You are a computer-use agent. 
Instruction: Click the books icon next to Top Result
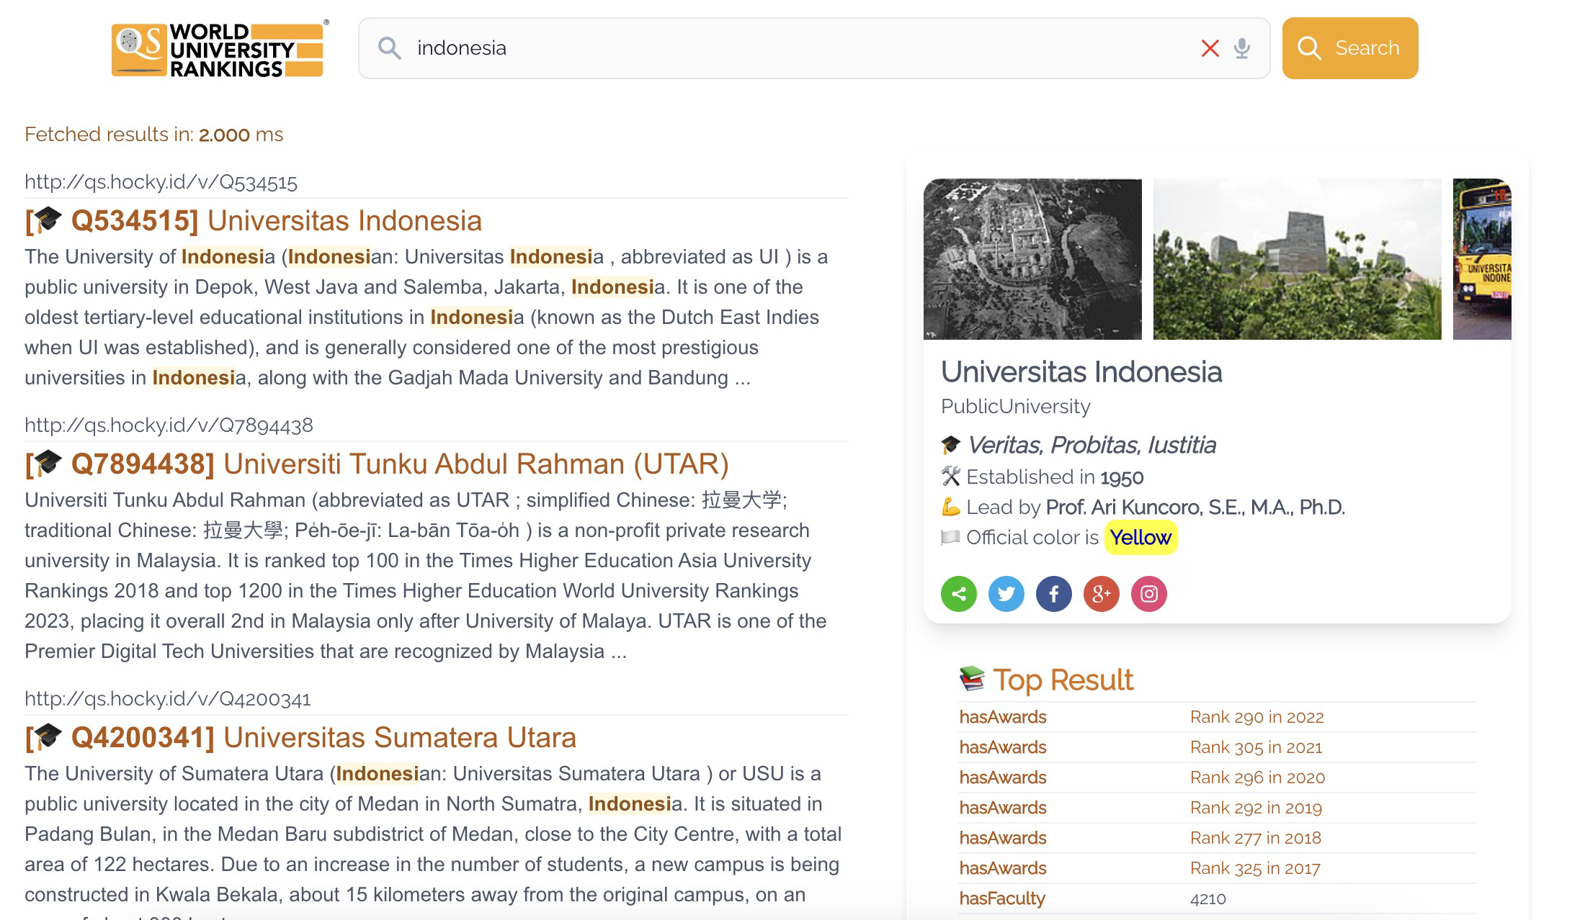point(970,677)
